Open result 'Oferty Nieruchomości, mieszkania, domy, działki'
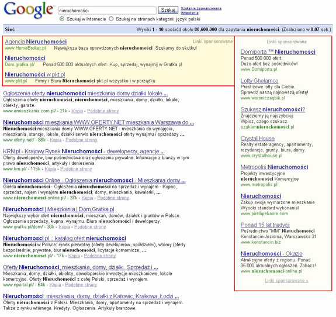The width and height of the screenshot is (336, 317). coord(81,267)
